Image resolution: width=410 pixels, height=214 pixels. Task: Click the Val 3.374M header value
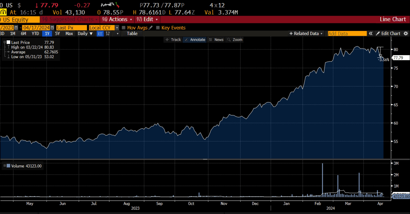[221, 12]
